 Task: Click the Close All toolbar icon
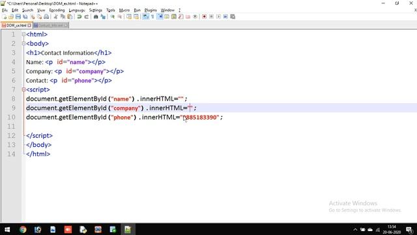coord(39,17)
